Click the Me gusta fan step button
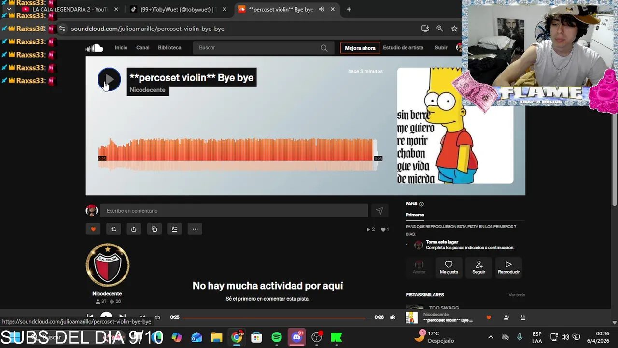Viewport: 618px width, 348px height. (449, 267)
